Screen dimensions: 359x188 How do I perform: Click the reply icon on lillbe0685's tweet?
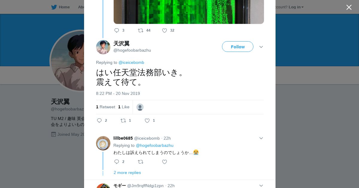(117, 162)
